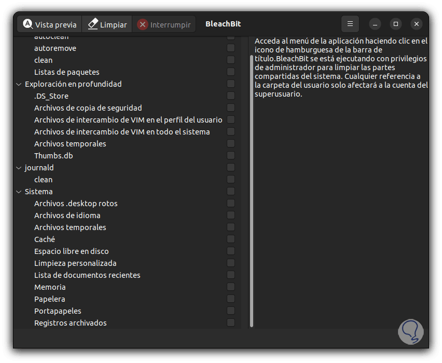Select the clean entry under journald
This screenshot has width=442, height=363.
coord(43,180)
